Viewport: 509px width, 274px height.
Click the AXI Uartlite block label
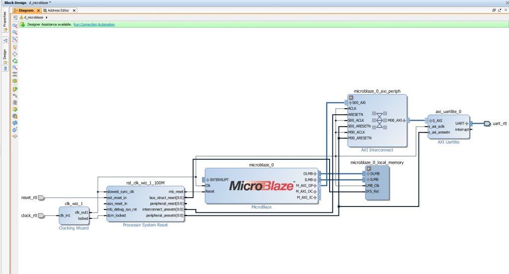(x=448, y=142)
